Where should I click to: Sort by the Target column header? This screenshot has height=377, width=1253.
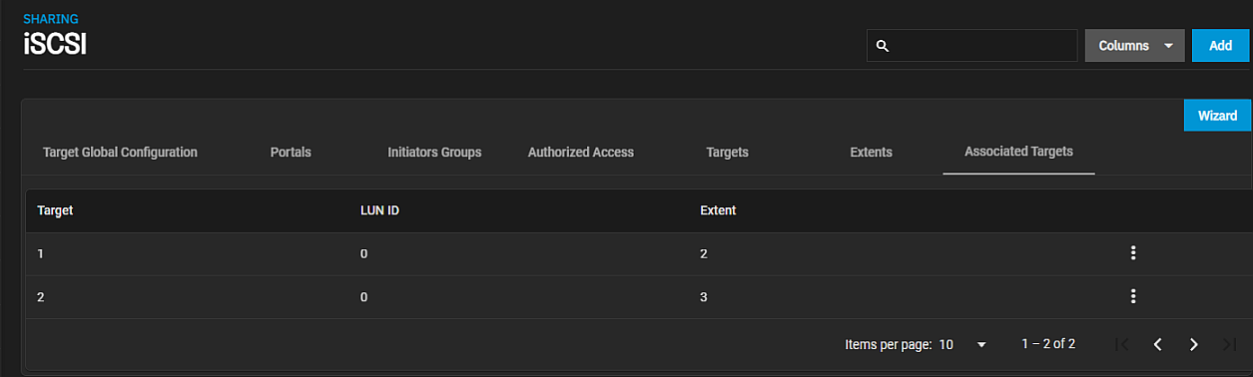[x=55, y=210]
